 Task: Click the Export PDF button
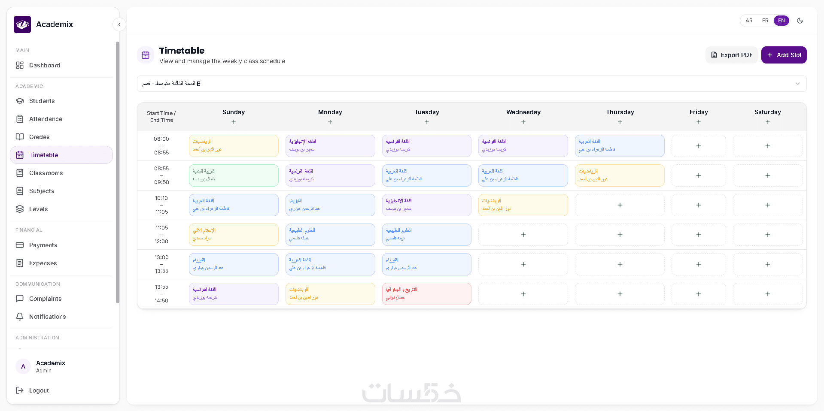pos(732,55)
